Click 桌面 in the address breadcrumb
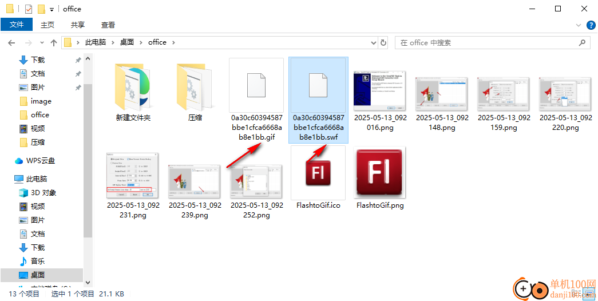Image resolution: width=598 pixels, height=301 pixels. click(127, 42)
